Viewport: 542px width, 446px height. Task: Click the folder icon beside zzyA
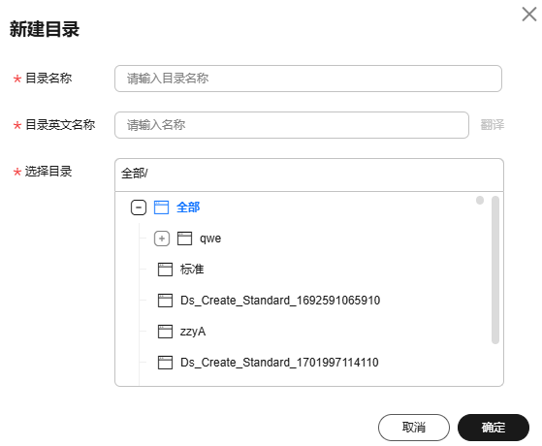pos(165,332)
